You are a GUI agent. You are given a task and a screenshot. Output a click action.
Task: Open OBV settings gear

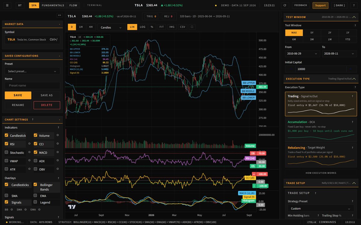pyautogui.click(x=57, y=169)
